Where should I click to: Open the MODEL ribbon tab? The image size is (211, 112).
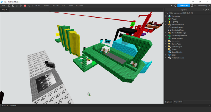pos(46,5)
